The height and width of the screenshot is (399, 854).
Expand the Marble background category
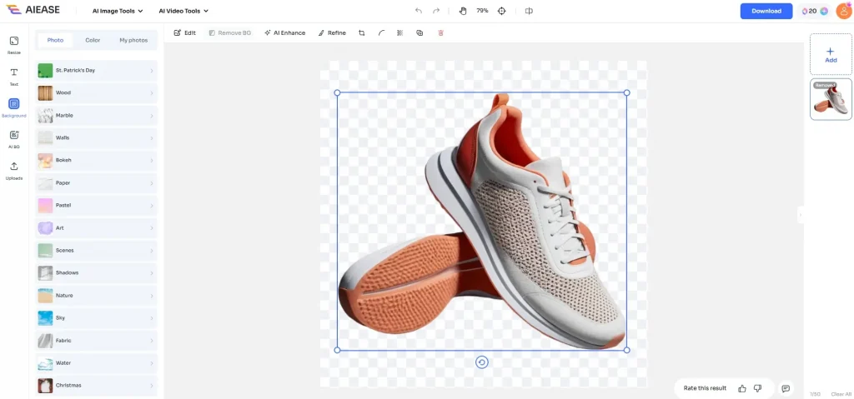point(96,115)
